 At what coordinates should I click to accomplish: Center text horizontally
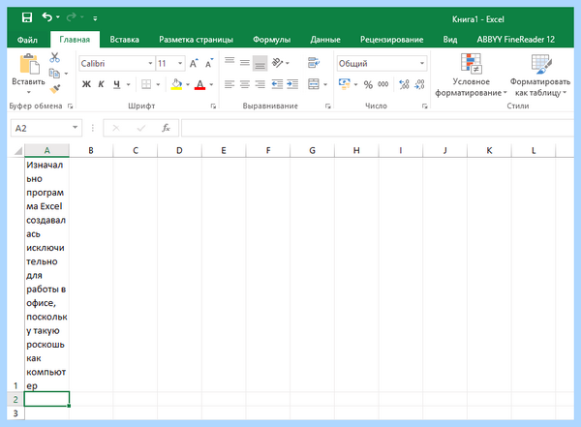click(x=245, y=84)
